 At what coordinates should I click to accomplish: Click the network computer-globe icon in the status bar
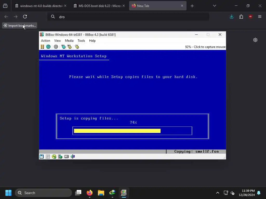pyautogui.click(x=60, y=157)
